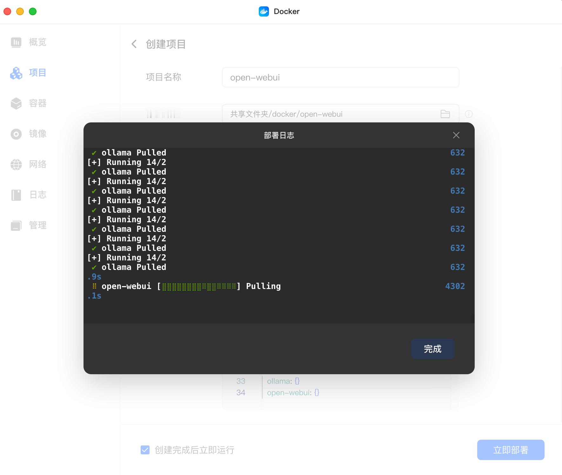
Task: Open the 镜像 image disc icon
Action: 16,134
